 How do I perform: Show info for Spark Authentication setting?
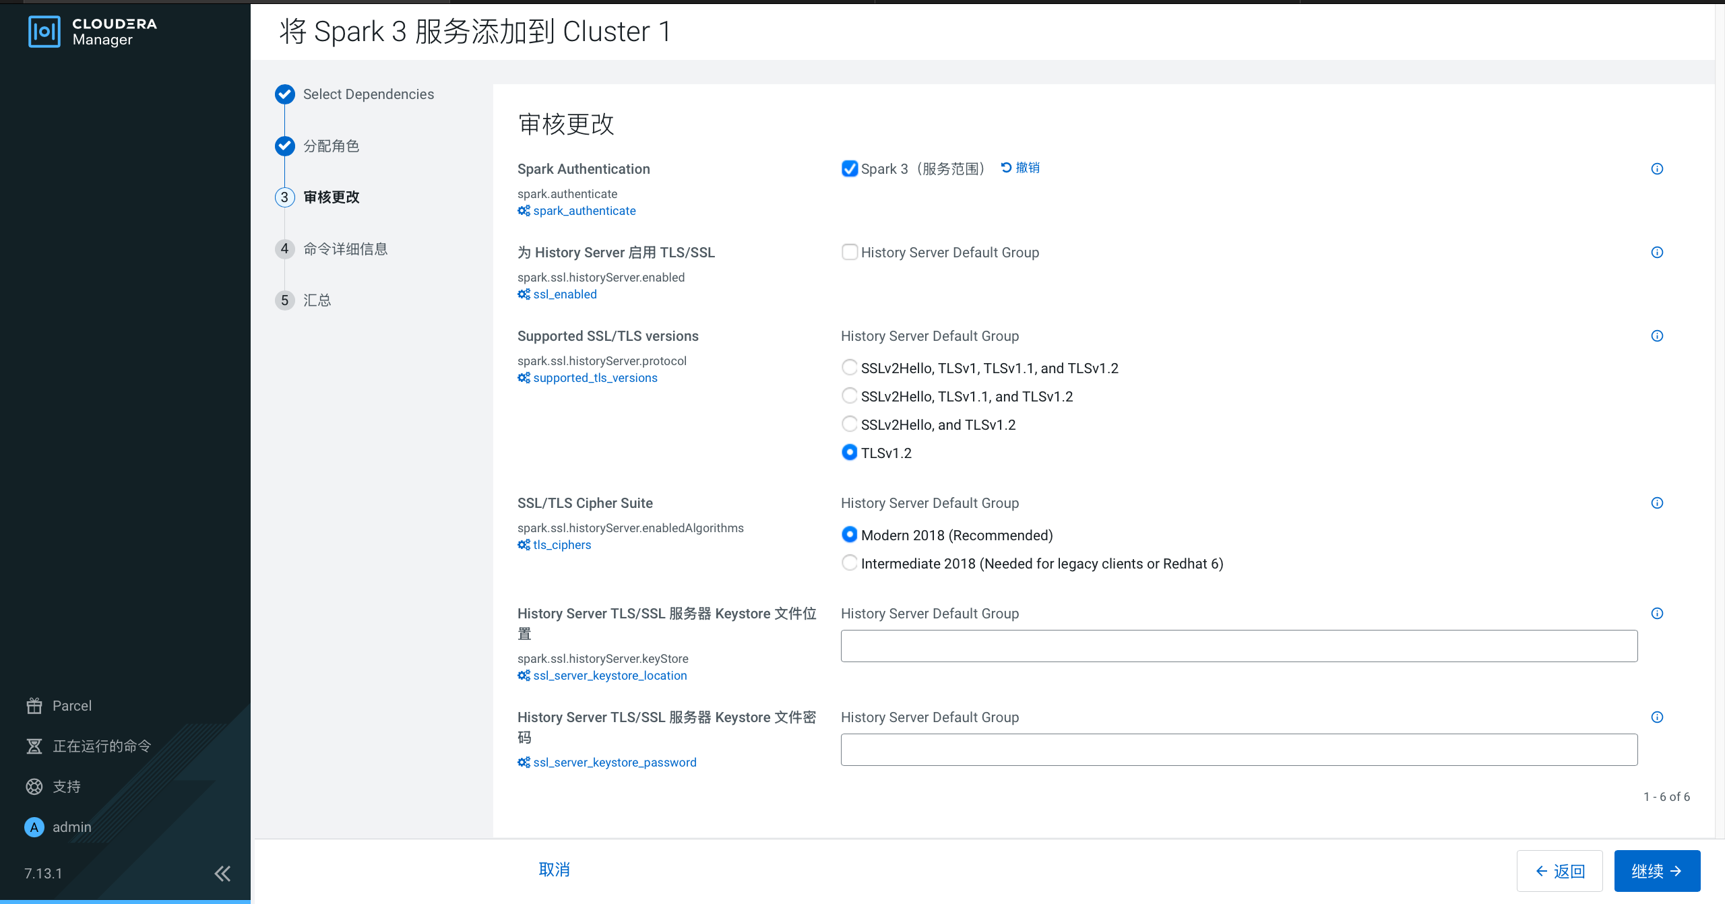1657,169
